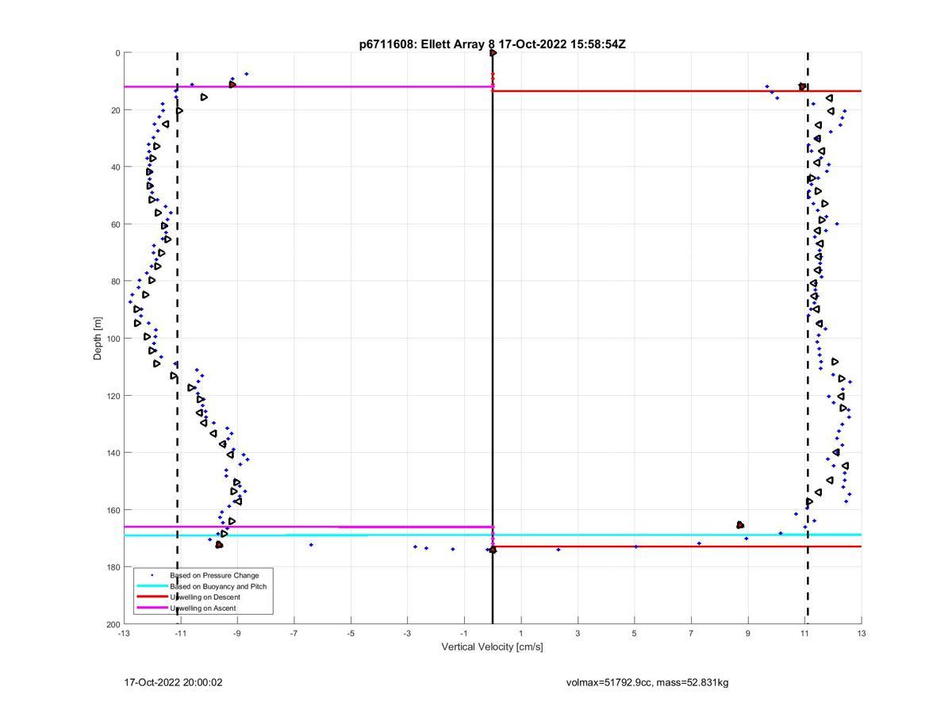Click the x-axis tick label "-9"

pos(237,633)
